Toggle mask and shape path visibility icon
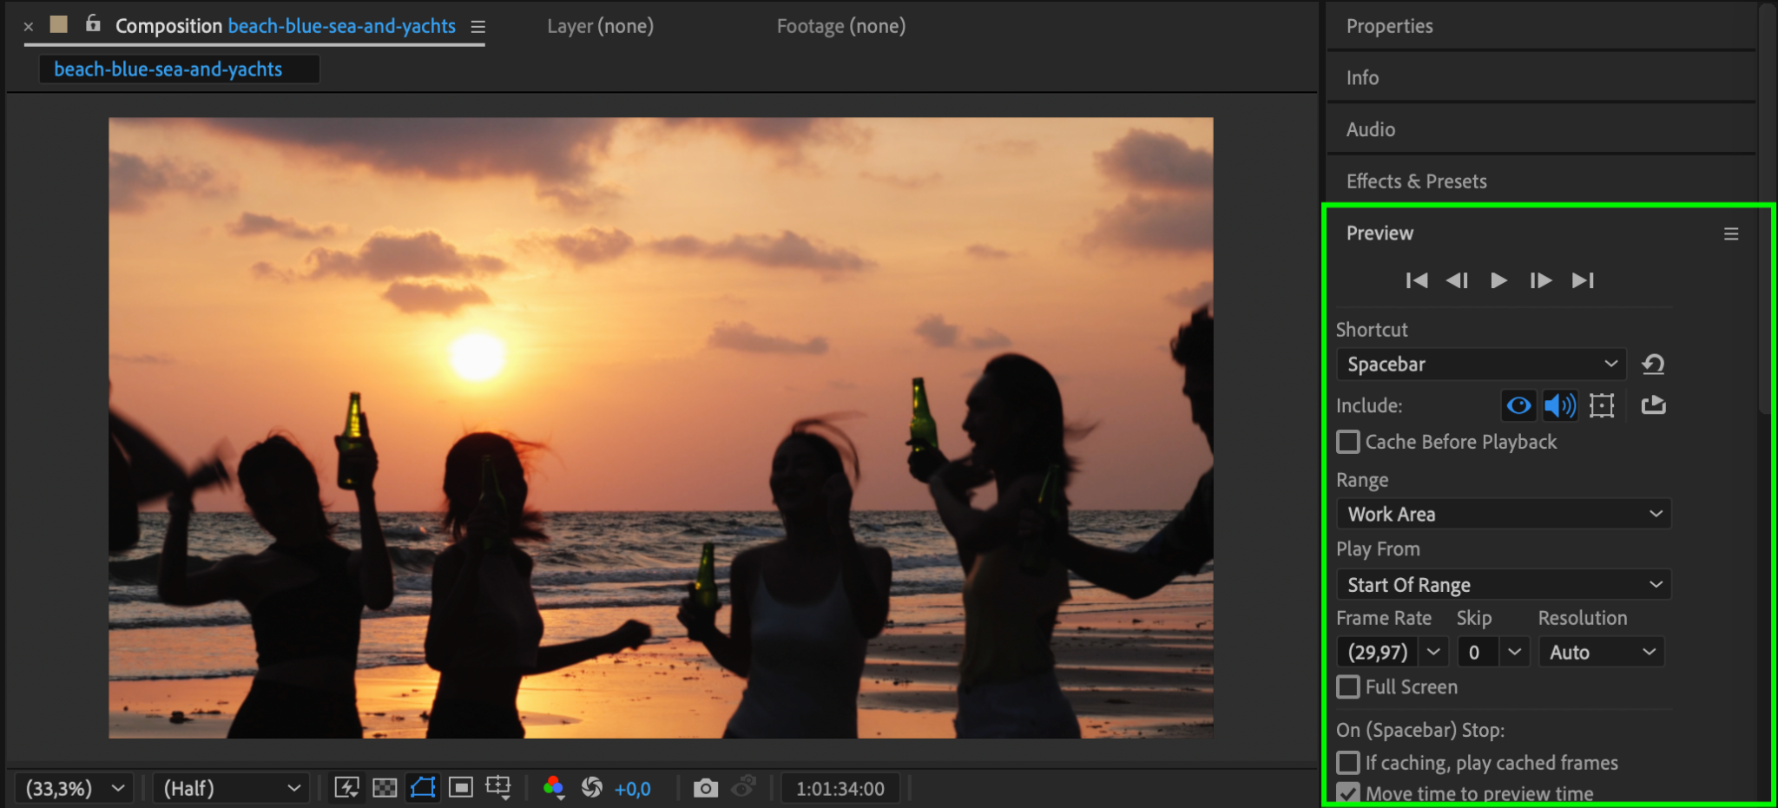The width and height of the screenshot is (1778, 808). [x=423, y=788]
